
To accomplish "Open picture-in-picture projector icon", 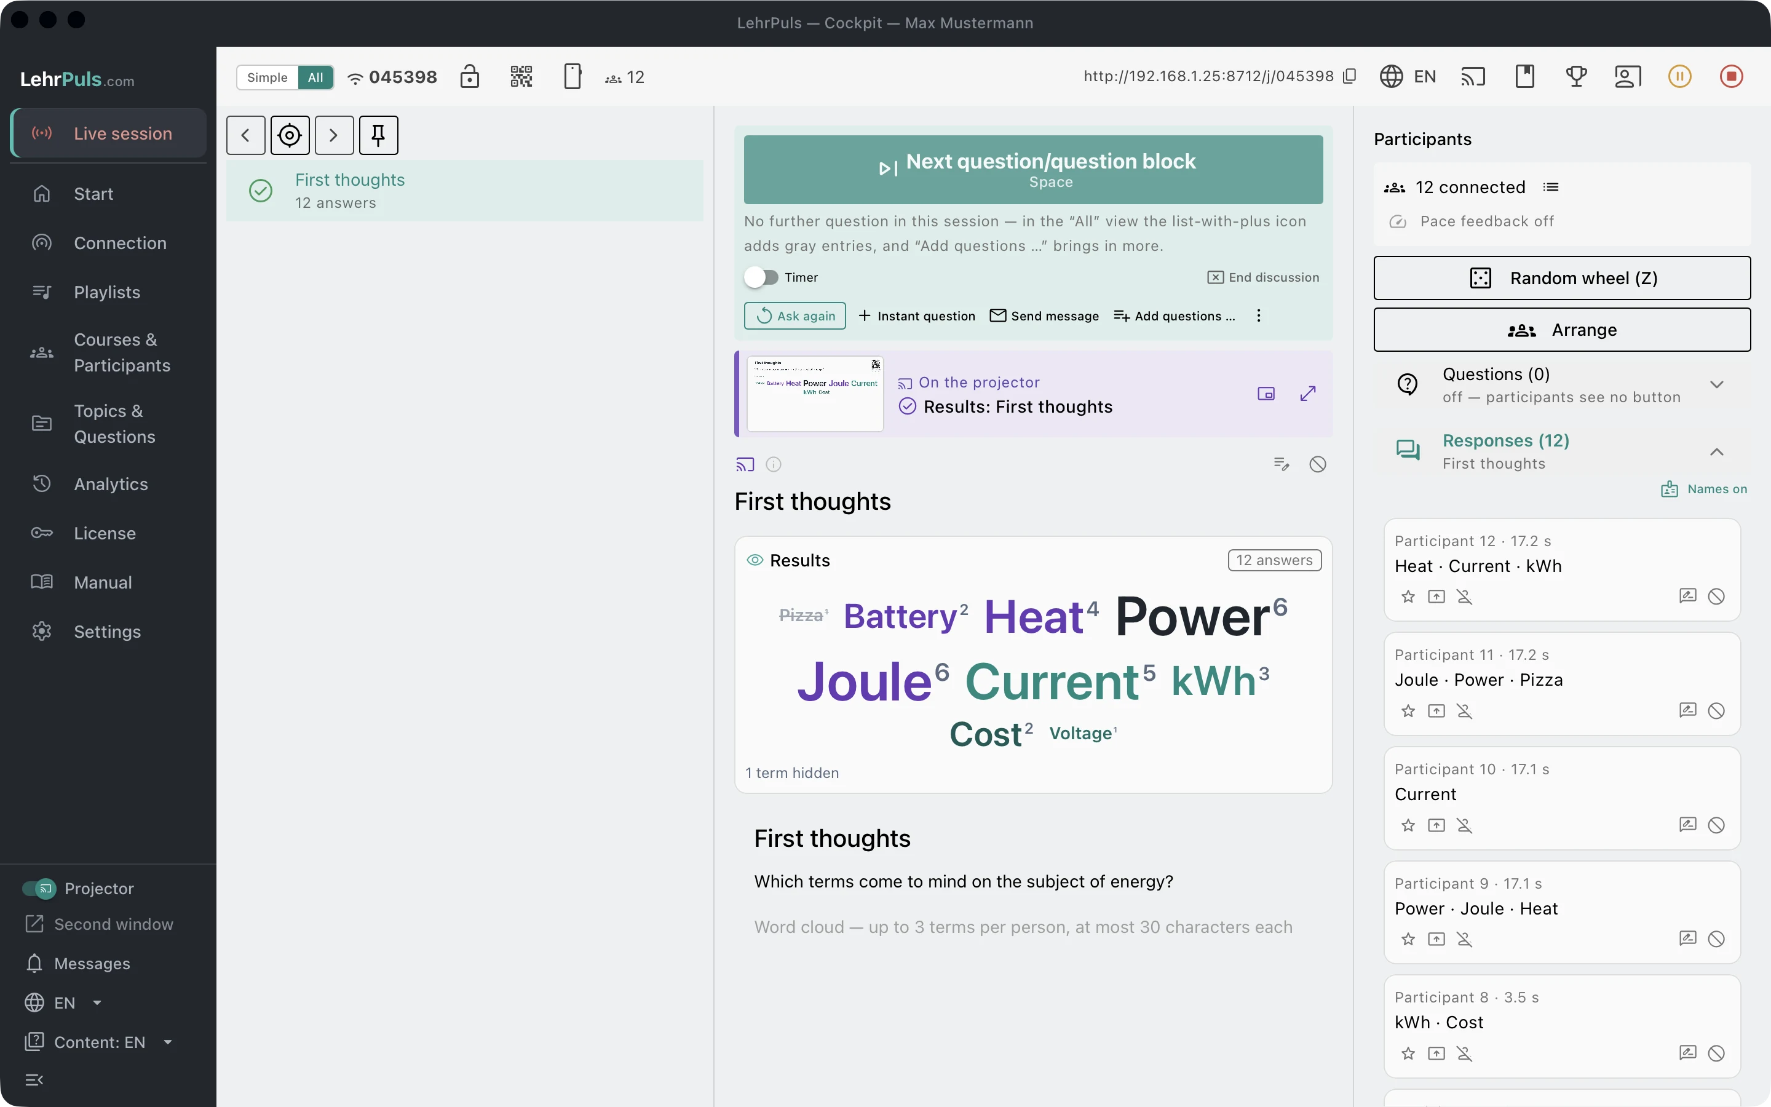I will click(x=1266, y=394).
